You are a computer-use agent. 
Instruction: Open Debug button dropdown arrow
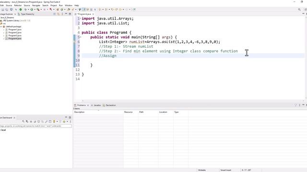coord(28,10)
